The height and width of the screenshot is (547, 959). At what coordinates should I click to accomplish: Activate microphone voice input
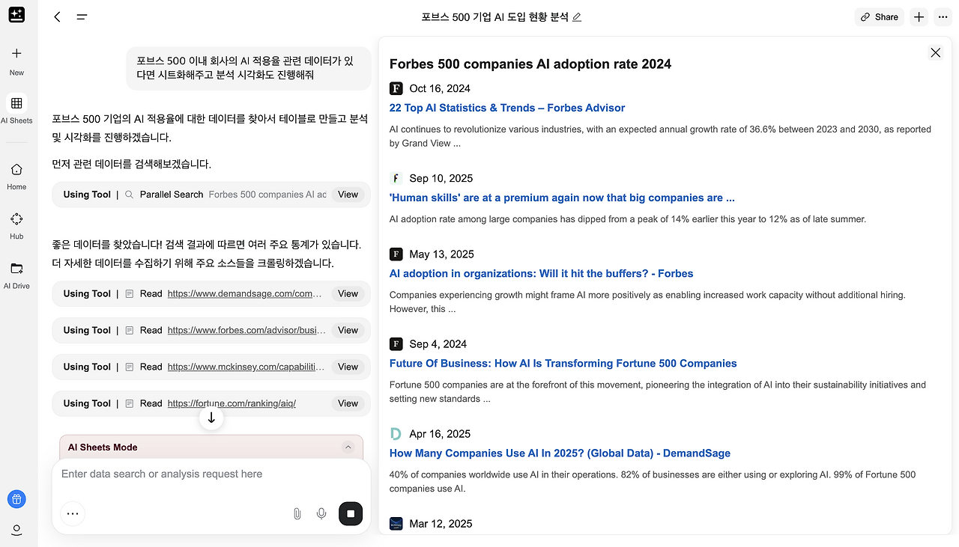point(321,514)
